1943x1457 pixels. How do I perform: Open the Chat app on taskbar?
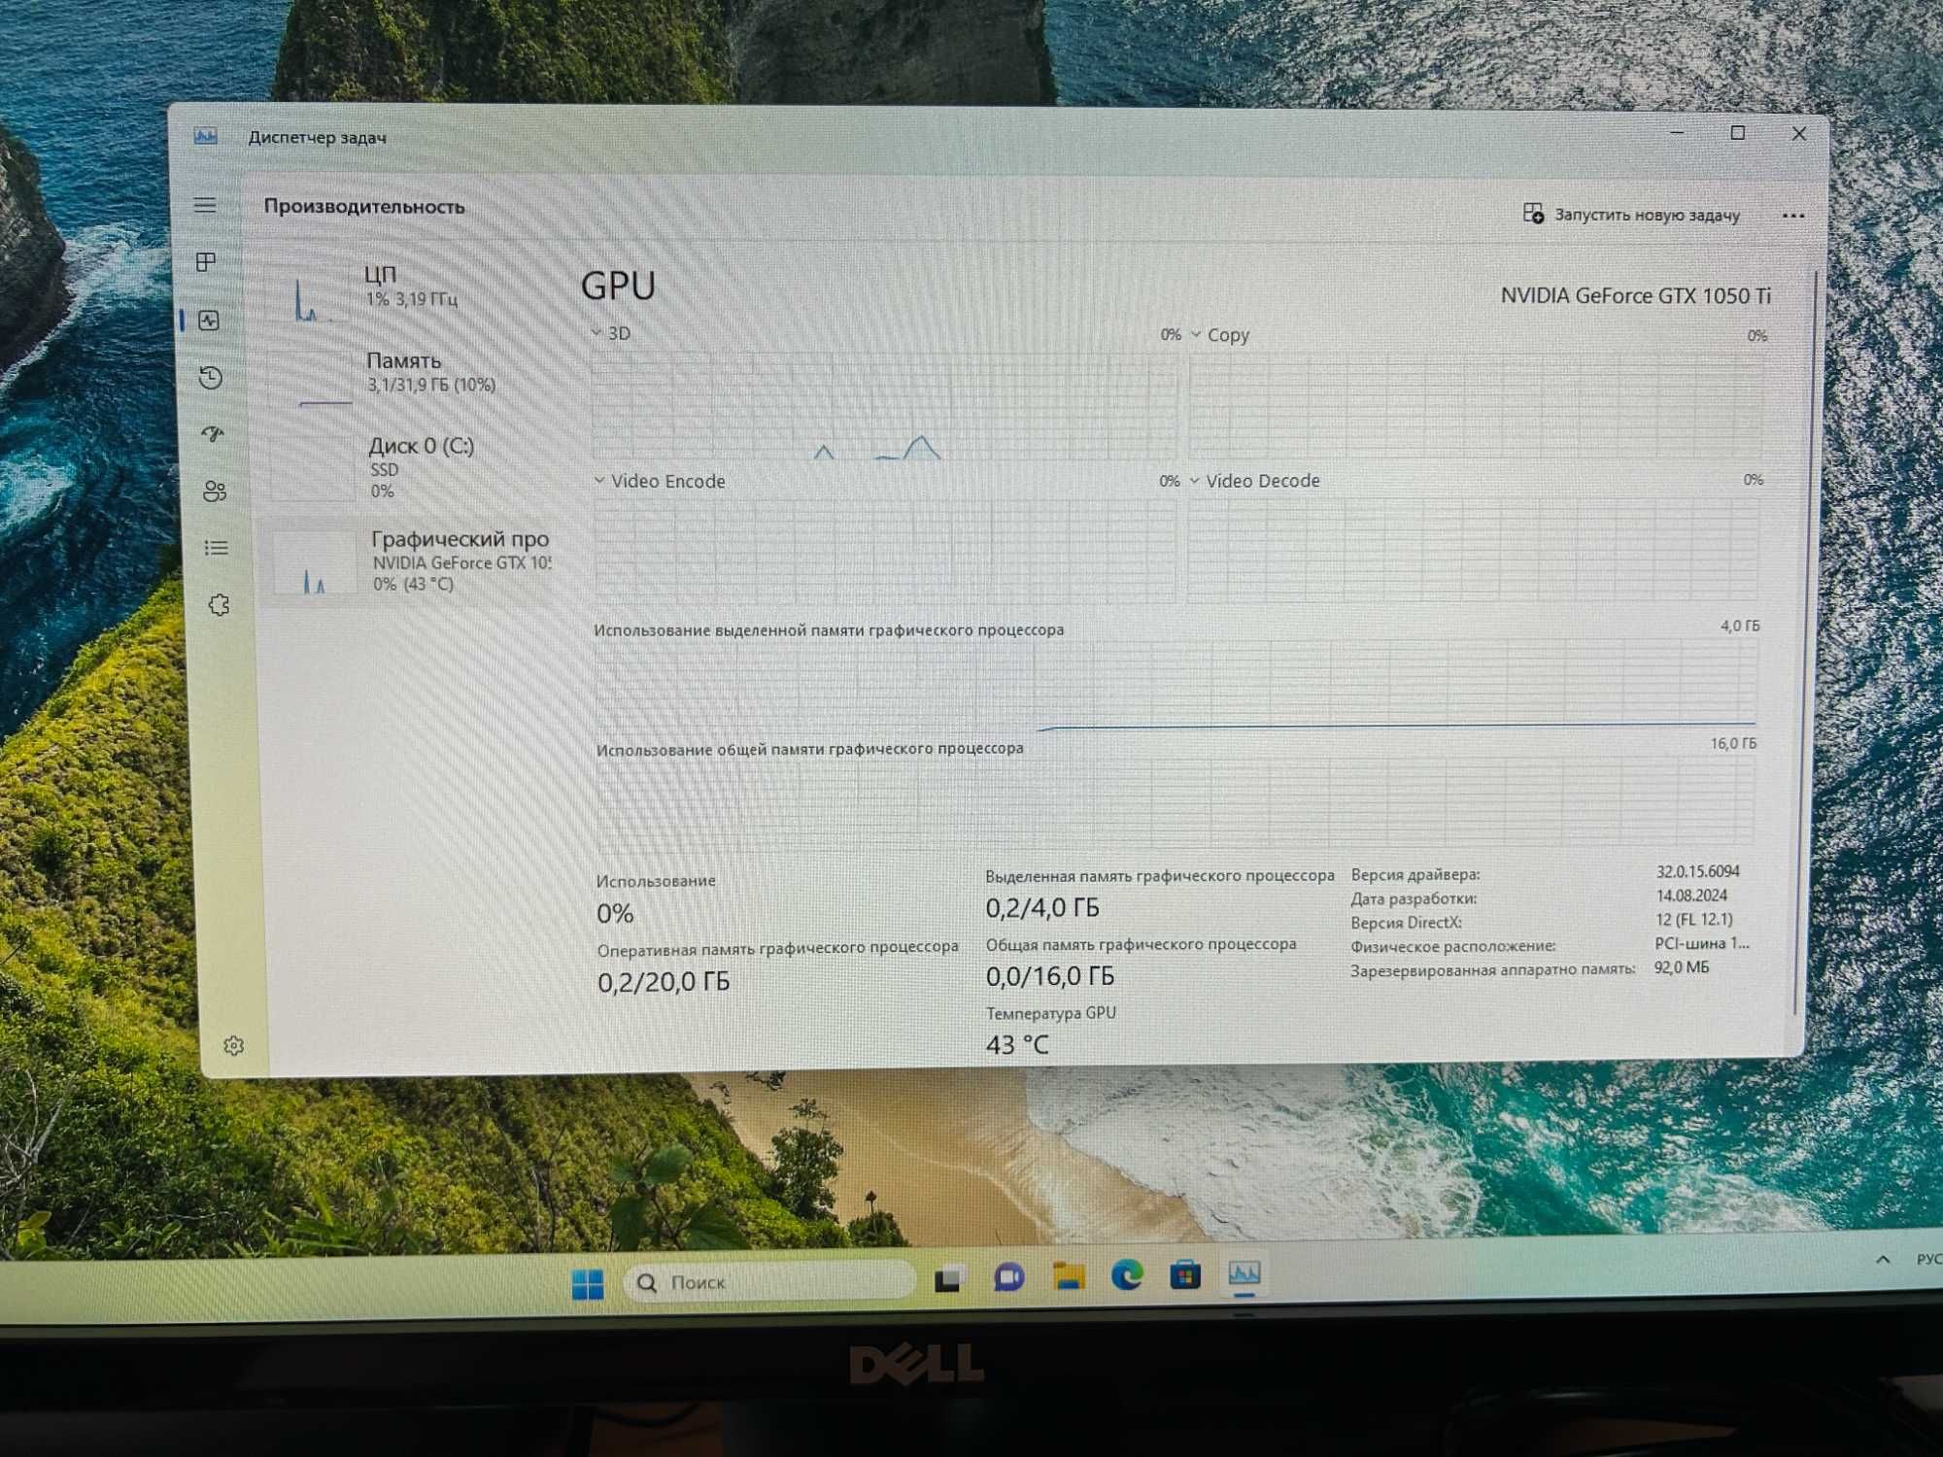(x=1008, y=1277)
